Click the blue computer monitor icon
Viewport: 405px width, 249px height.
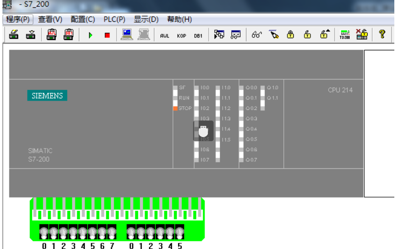pyautogui.click(x=127, y=35)
